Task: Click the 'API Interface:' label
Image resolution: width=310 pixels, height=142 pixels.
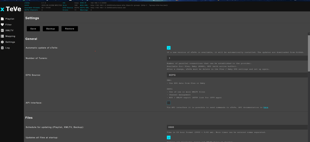Action: coord(34,103)
